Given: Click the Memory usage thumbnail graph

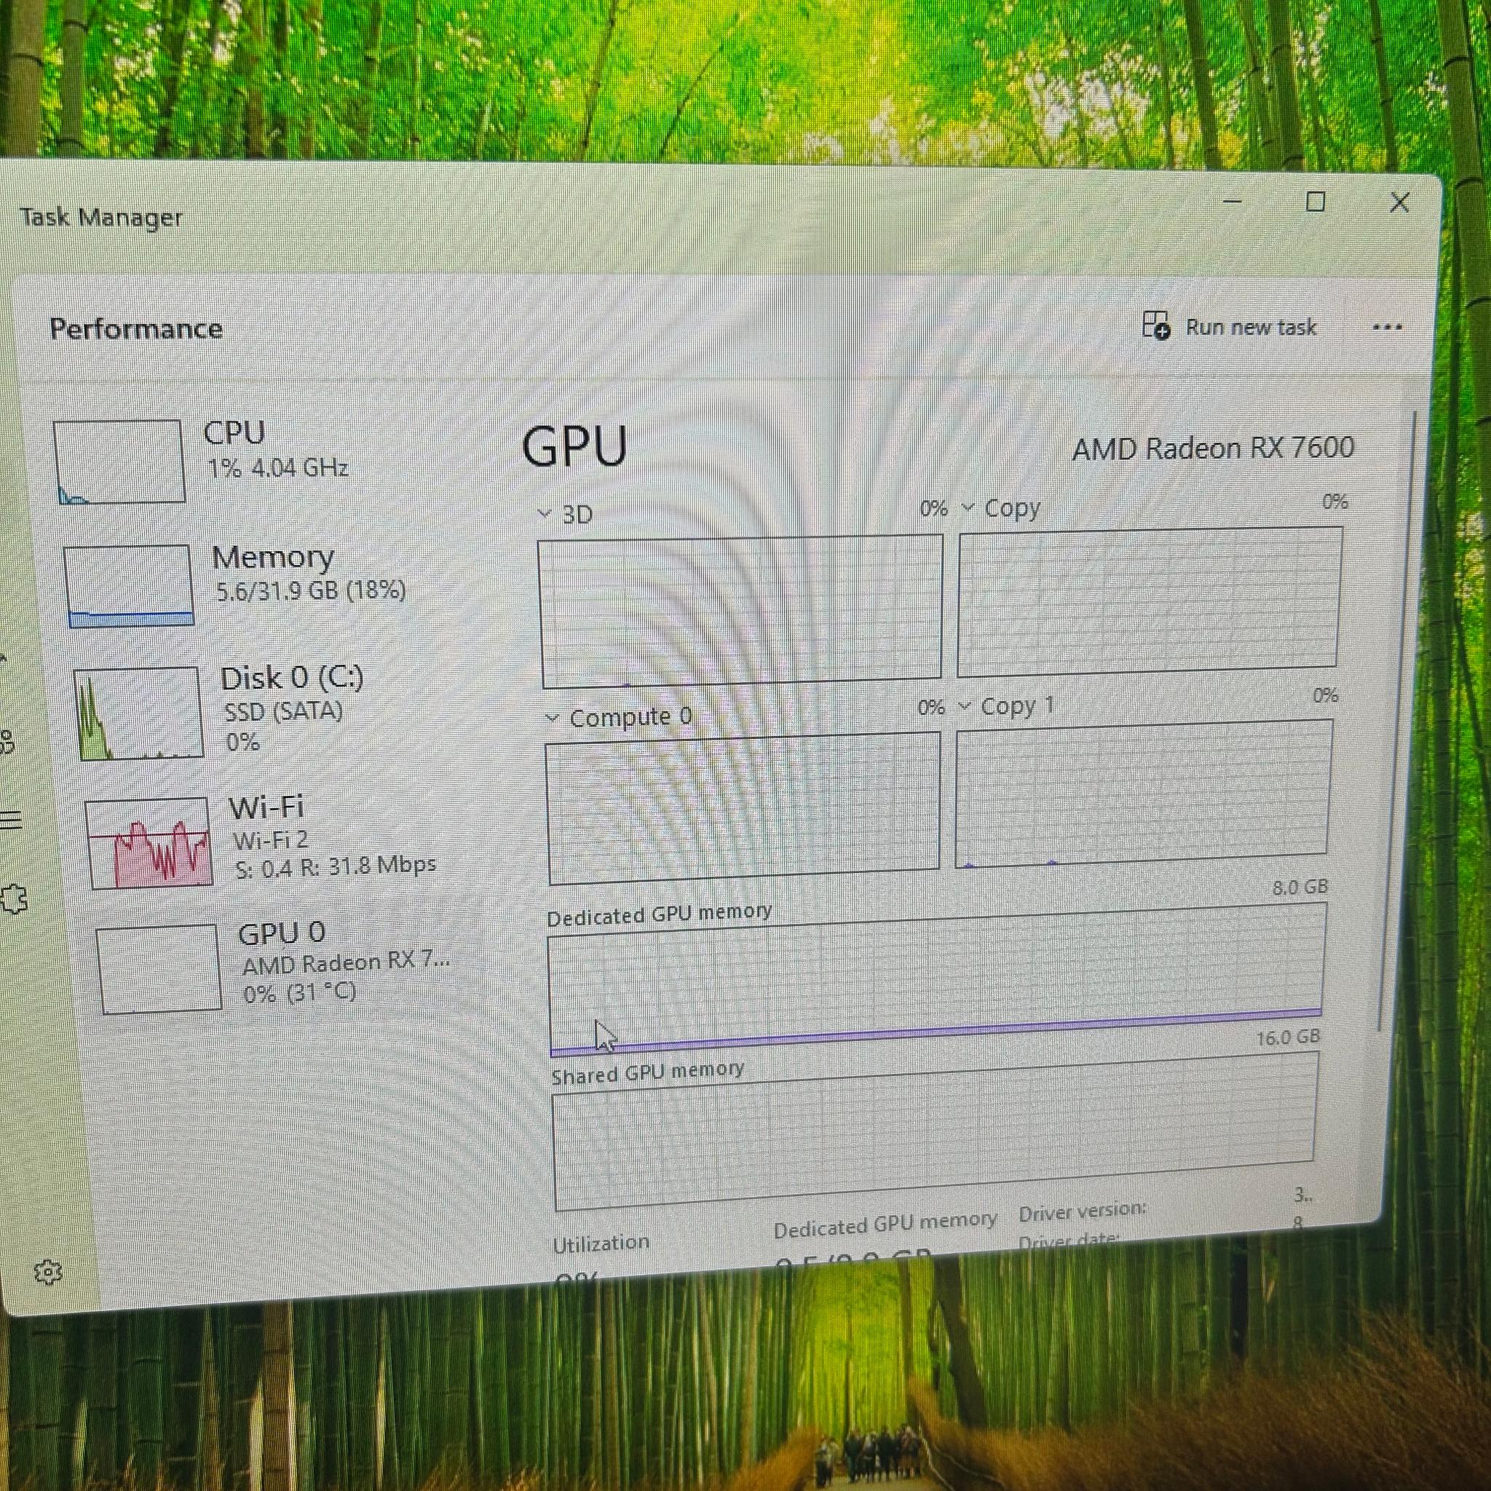Looking at the screenshot, I should tap(129, 586).
